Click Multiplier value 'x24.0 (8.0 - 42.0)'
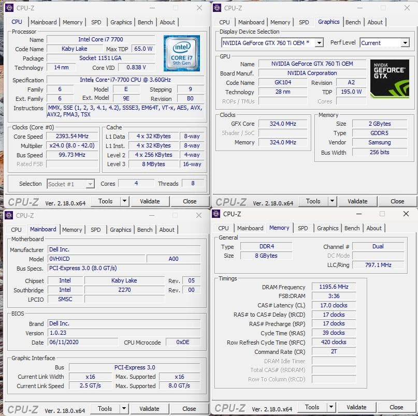Image resolution: width=418 pixels, height=416 pixels. [72, 145]
